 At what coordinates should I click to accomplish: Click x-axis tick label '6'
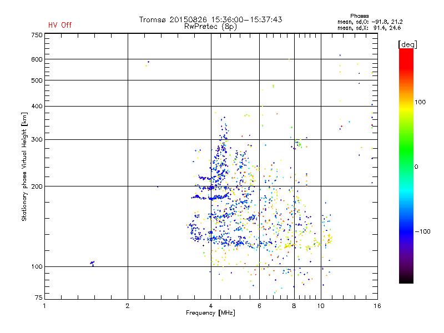(x=259, y=306)
